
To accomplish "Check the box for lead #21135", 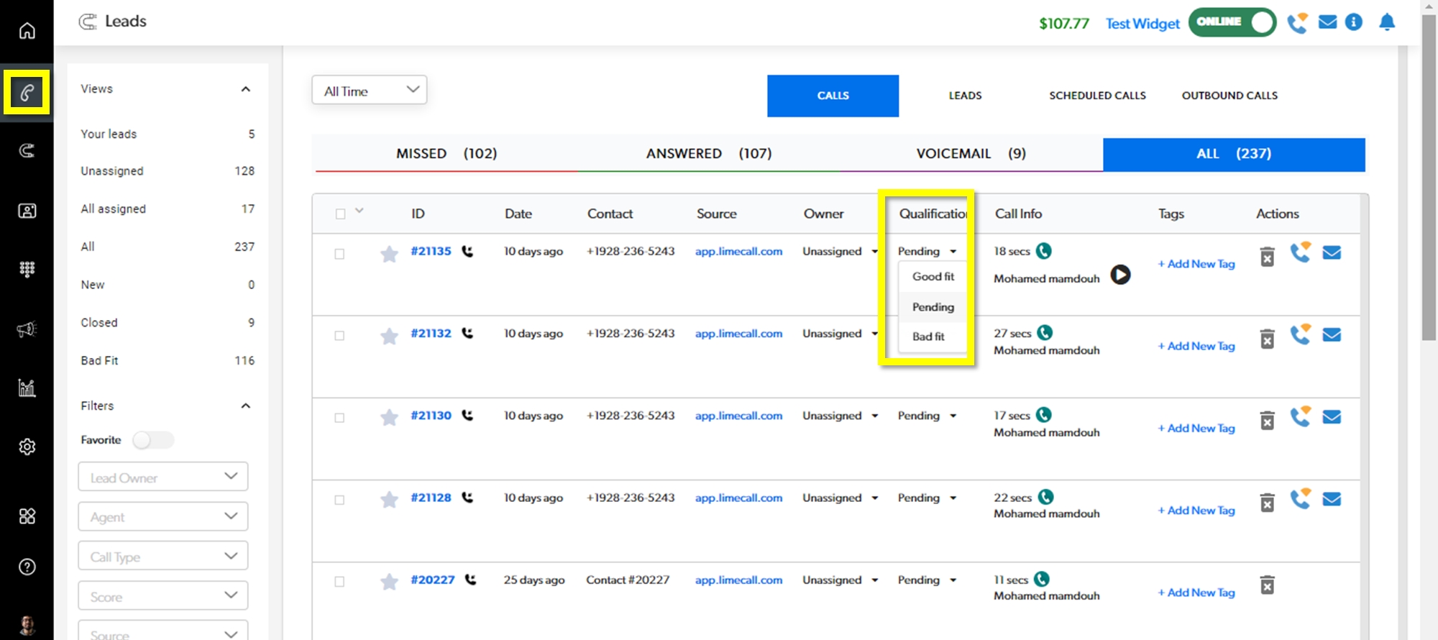I will coord(339,254).
